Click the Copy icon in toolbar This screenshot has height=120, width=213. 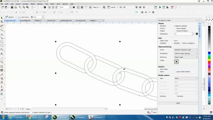(x=24, y=7)
